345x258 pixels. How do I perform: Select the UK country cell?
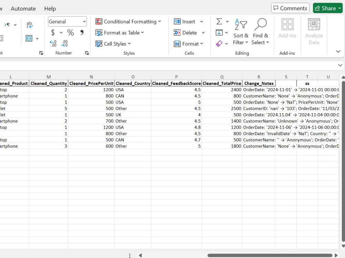133,115
